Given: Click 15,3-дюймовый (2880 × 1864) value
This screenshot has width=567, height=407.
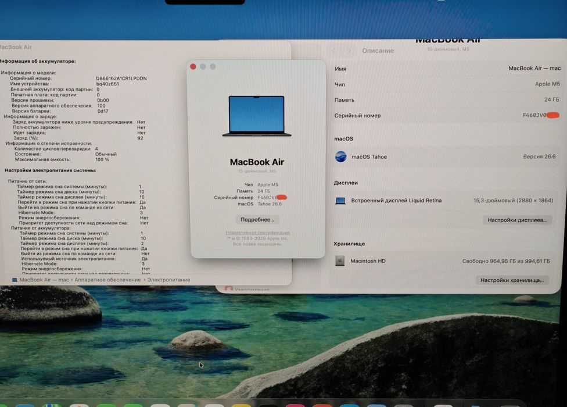Looking at the screenshot, I should (514, 200).
